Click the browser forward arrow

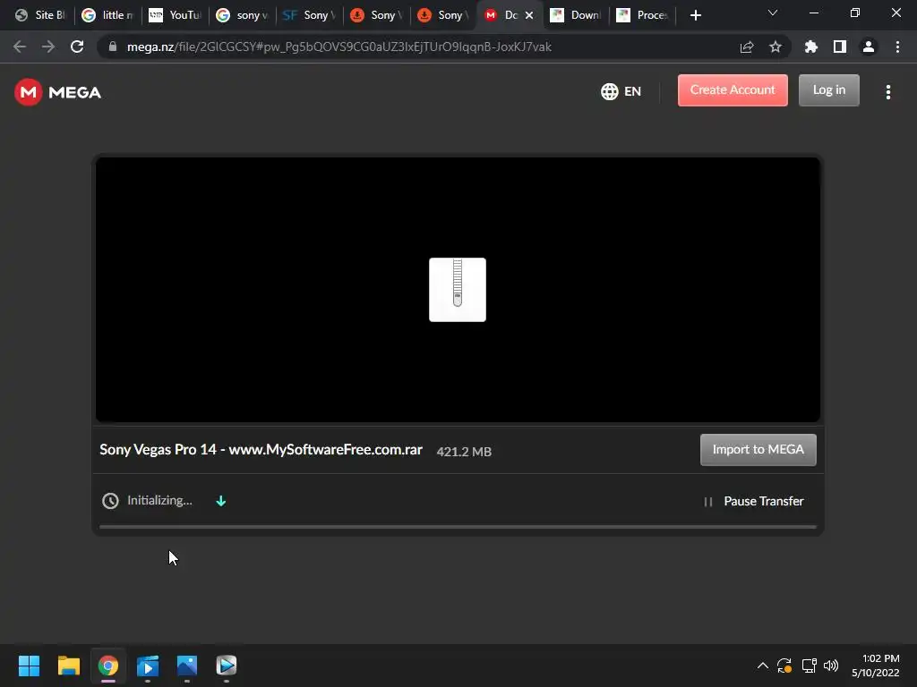(x=48, y=47)
